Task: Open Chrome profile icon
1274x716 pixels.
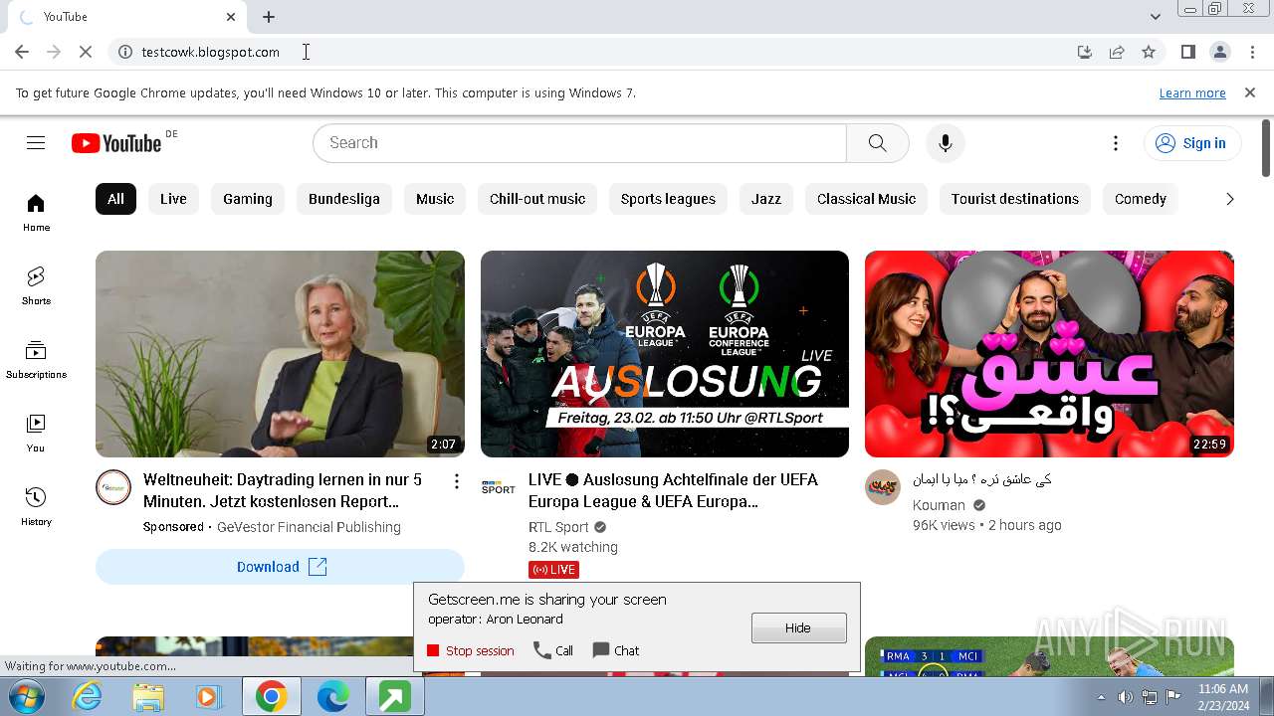Action: coord(1220,52)
